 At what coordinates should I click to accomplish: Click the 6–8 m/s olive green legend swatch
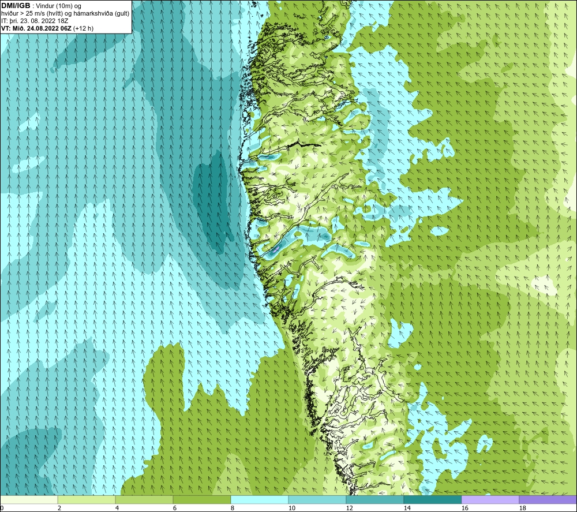(201, 499)
